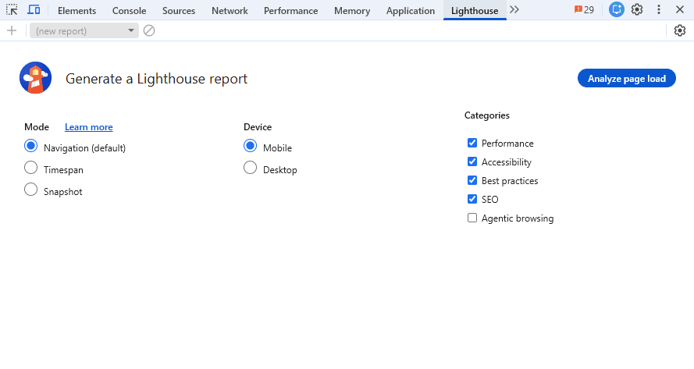This screenshot has width=694, height=369.
Task: Show more DevTools tabs chevron
Action: point(514,9)
